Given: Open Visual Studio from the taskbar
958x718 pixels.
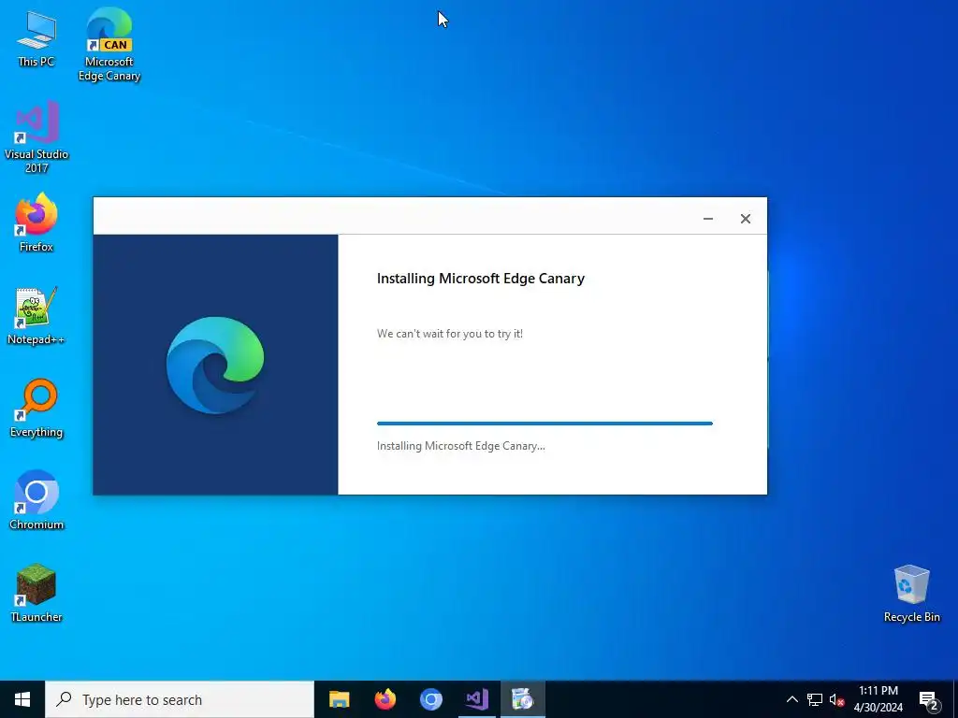Looking at the screenshot, I should (476, 699).
